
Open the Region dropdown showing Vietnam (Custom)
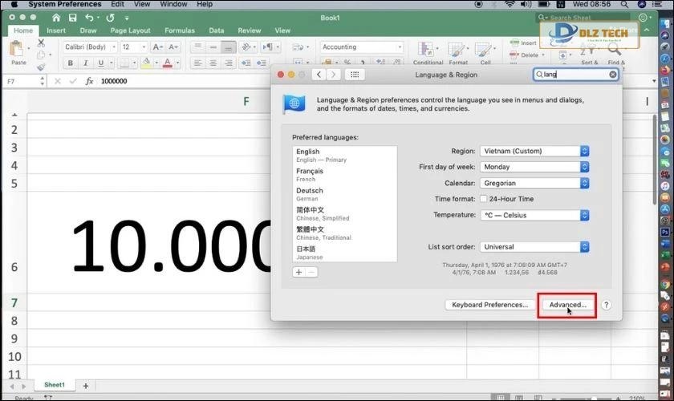[x=534, y=151]
